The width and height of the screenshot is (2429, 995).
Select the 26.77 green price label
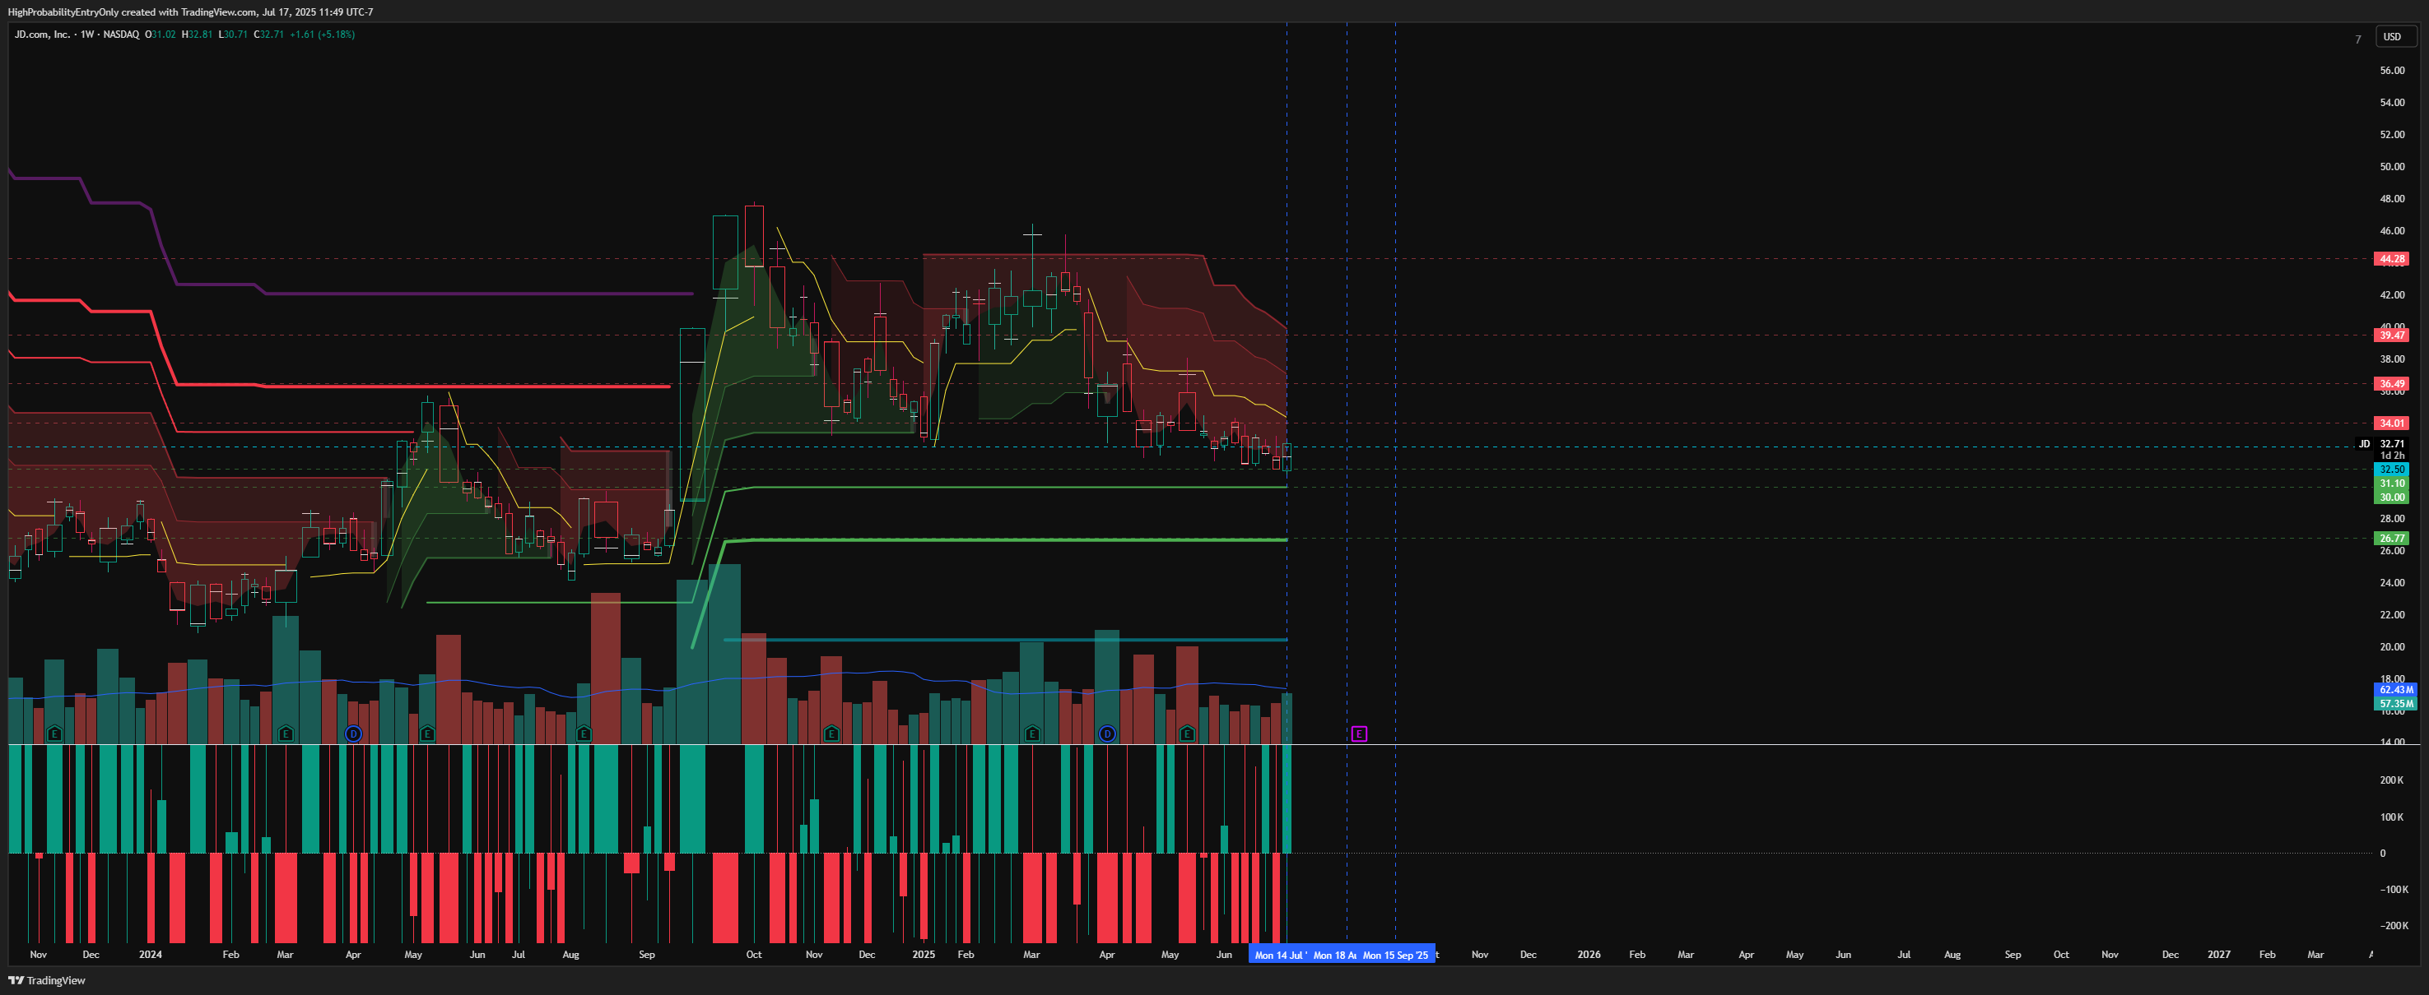coord(2391,538)
